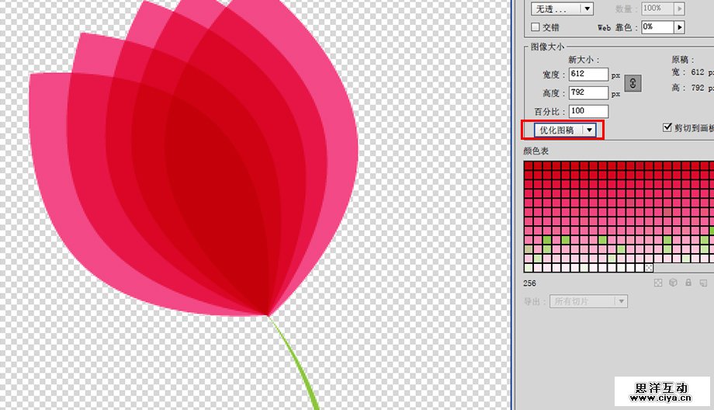Uncheck the 剪切到画板 checkbox
Viewport: 714px width, 410px height.
coord(667,127)
